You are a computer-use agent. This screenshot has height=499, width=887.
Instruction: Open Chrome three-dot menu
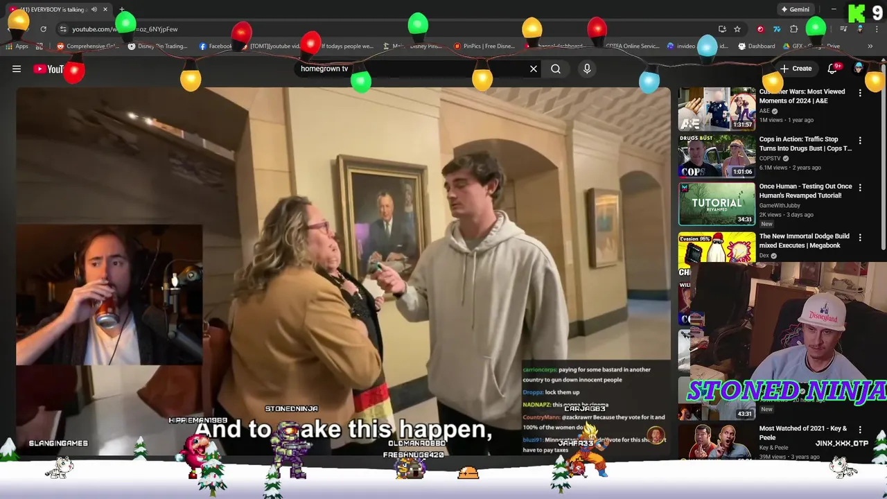pyautogui.click(x=875, y=29)
